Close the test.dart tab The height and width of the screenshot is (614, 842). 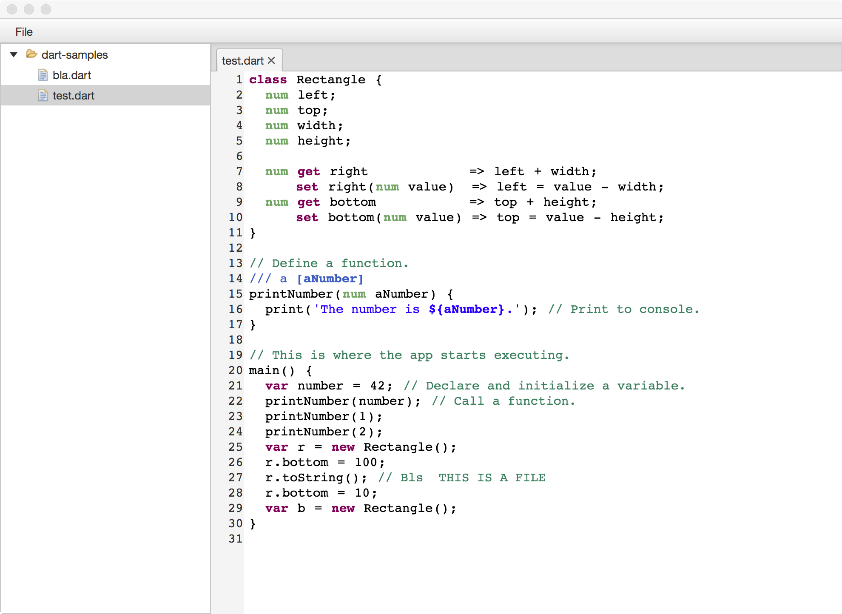tap(271, 61)
